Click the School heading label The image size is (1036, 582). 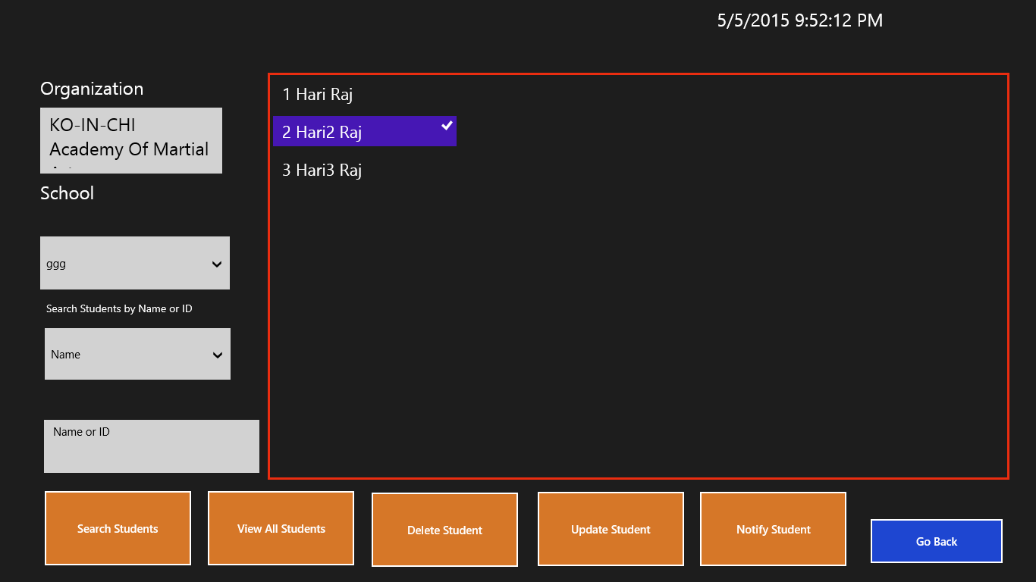[67, 193]
